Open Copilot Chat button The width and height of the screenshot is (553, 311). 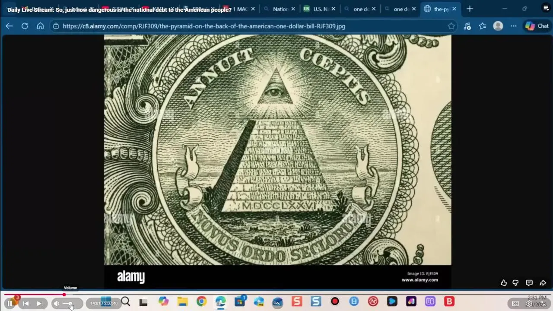(537, 26)
